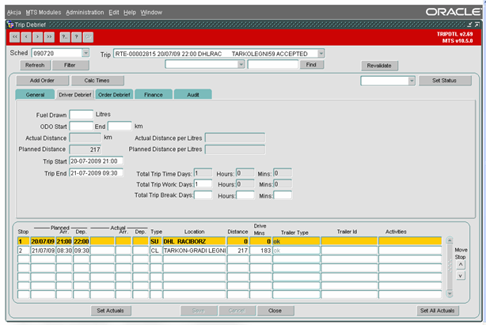
Task: Click drive mins value 183
Action: point(260,251)
